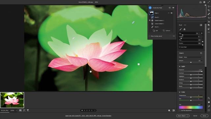Screen dimensions: 211x119
Task: Toggle the invert icon beside Radial Gradient 1
Action: (150, 20)
